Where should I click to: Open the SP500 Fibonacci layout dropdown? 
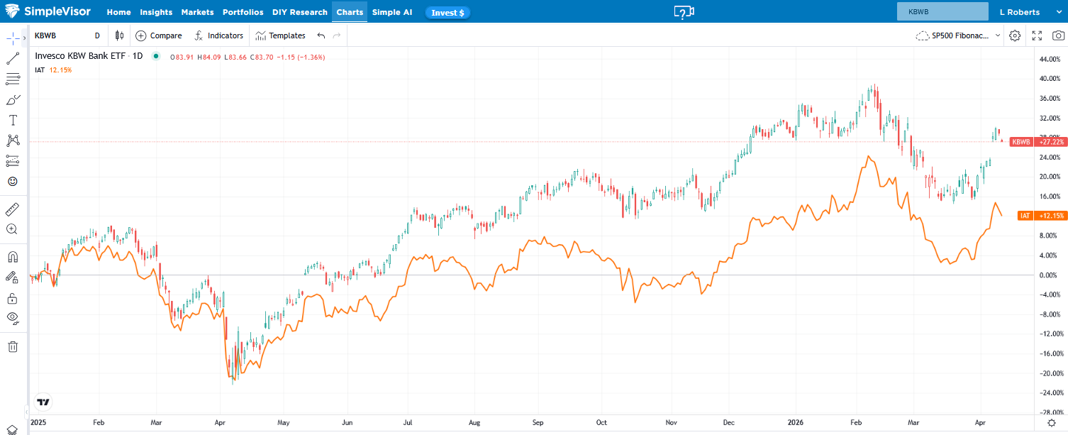tap(958, 35)
